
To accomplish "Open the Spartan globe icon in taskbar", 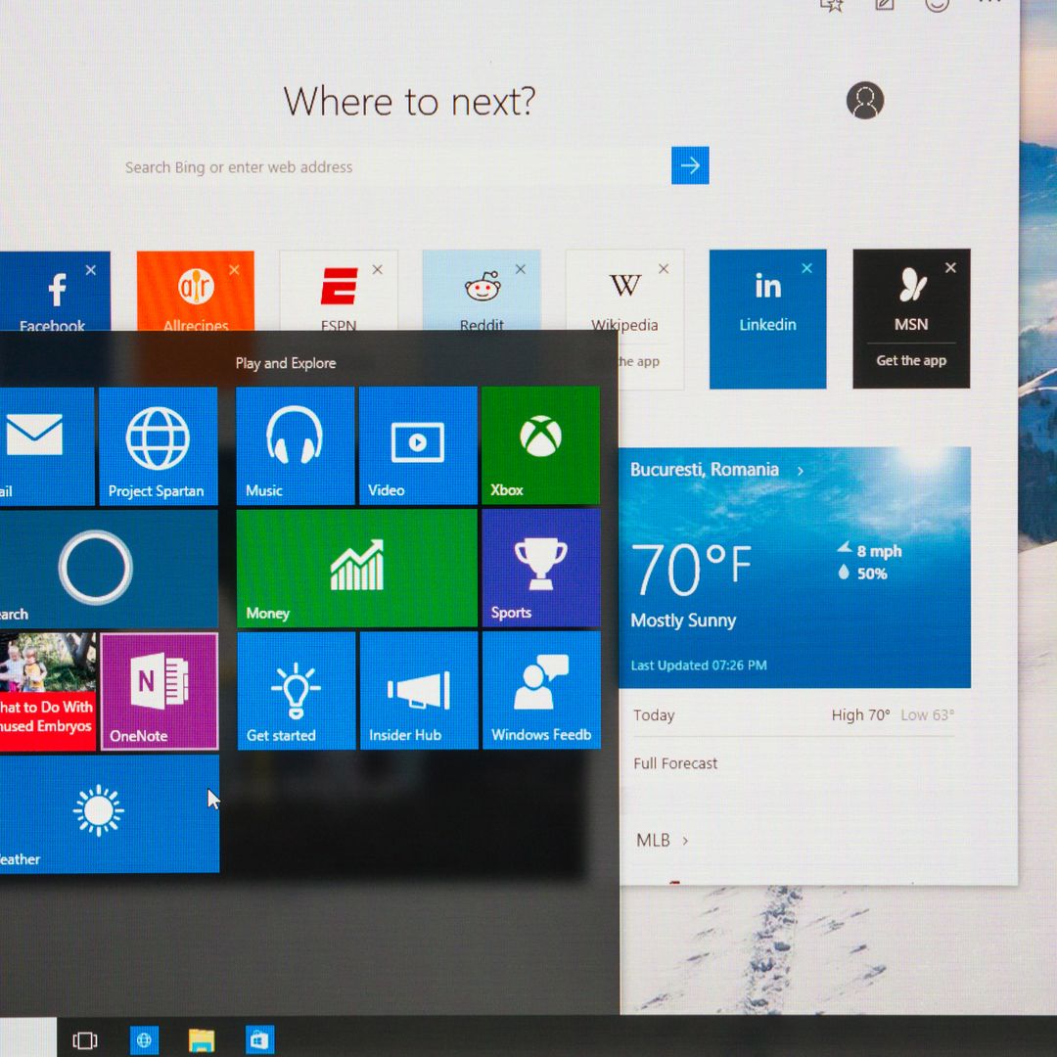I will tap(144, 1040).
